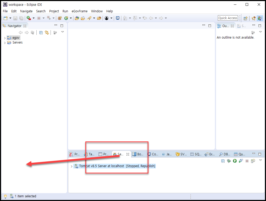The image size is (266, 201).
Task: Open the Project menu
Action: click(x=54, y=11)
